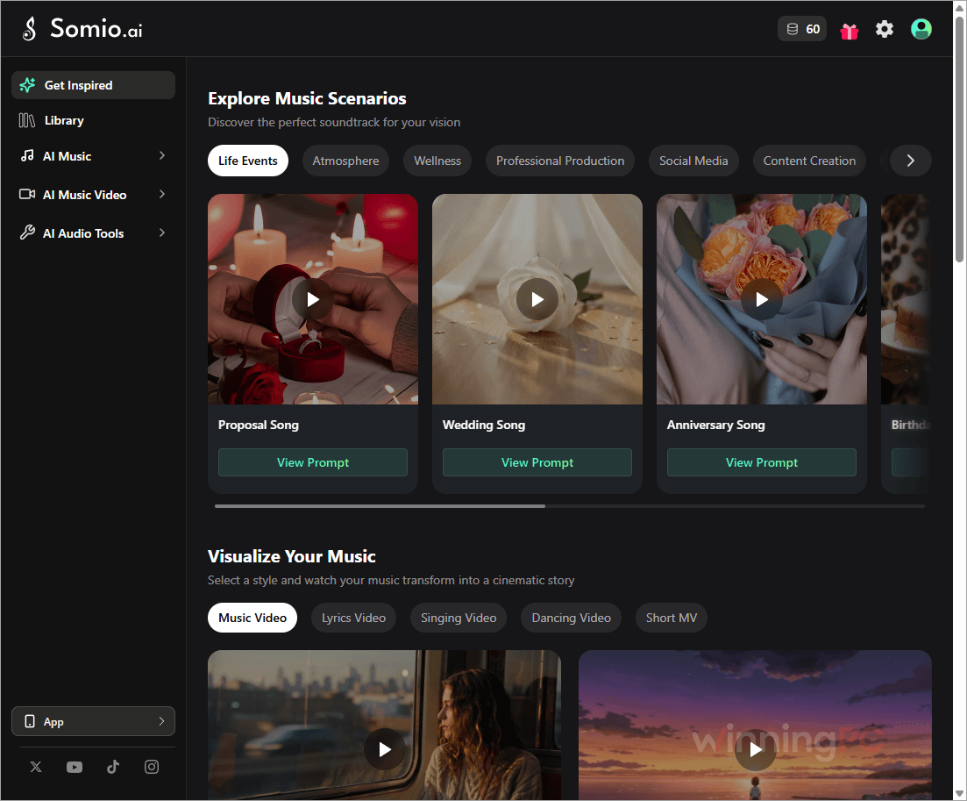Image resolution: width=967 pixels, height=801 pixels.
Task: Click the scenario cards horizontal scrollbar
Action: (380, 506)
